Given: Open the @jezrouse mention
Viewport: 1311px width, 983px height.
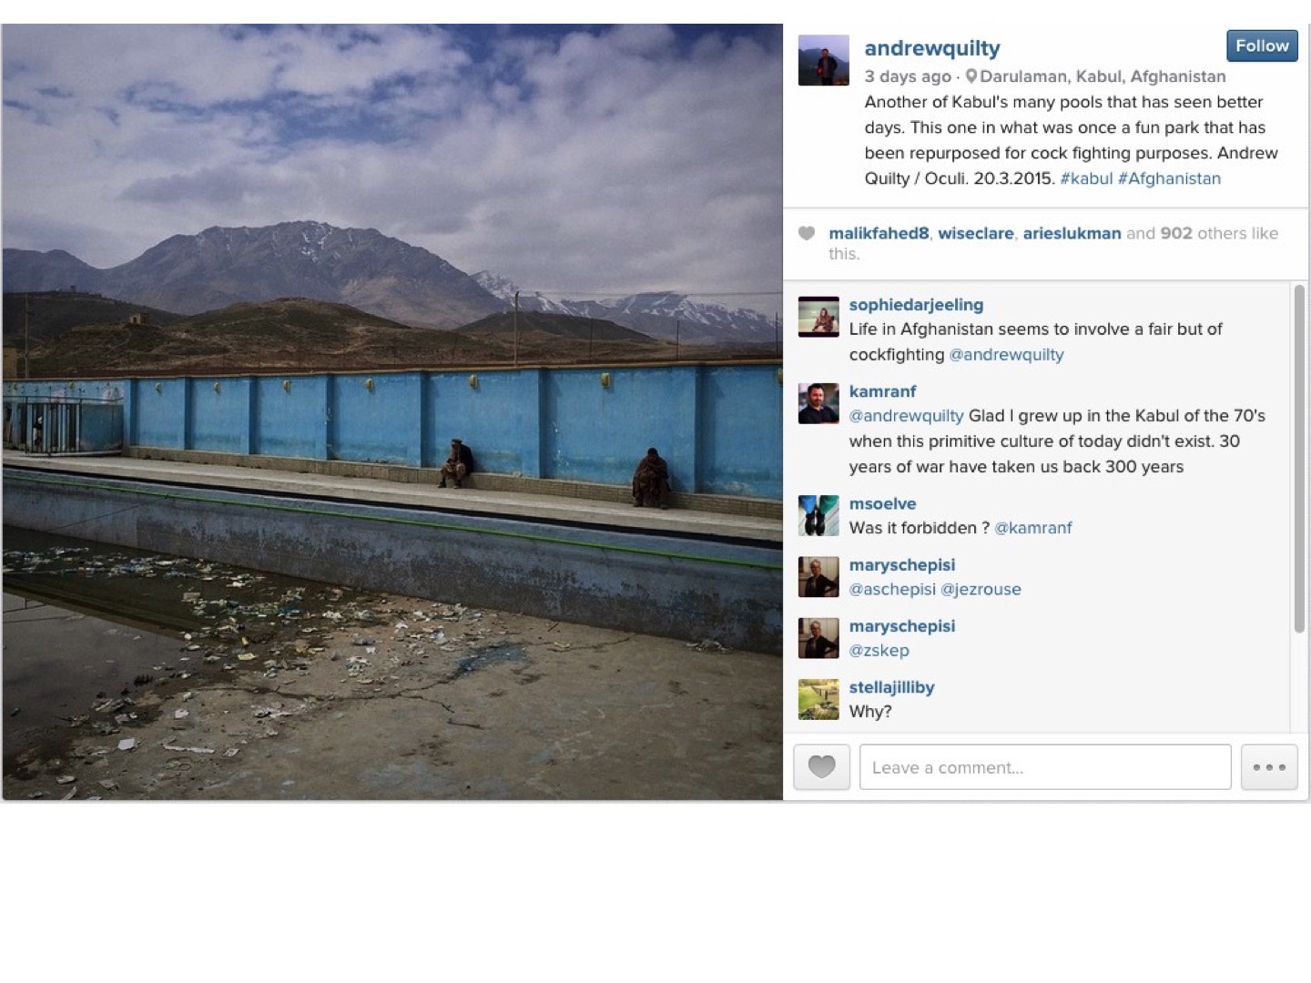Looking at the screenshot, I should [981, 589].
